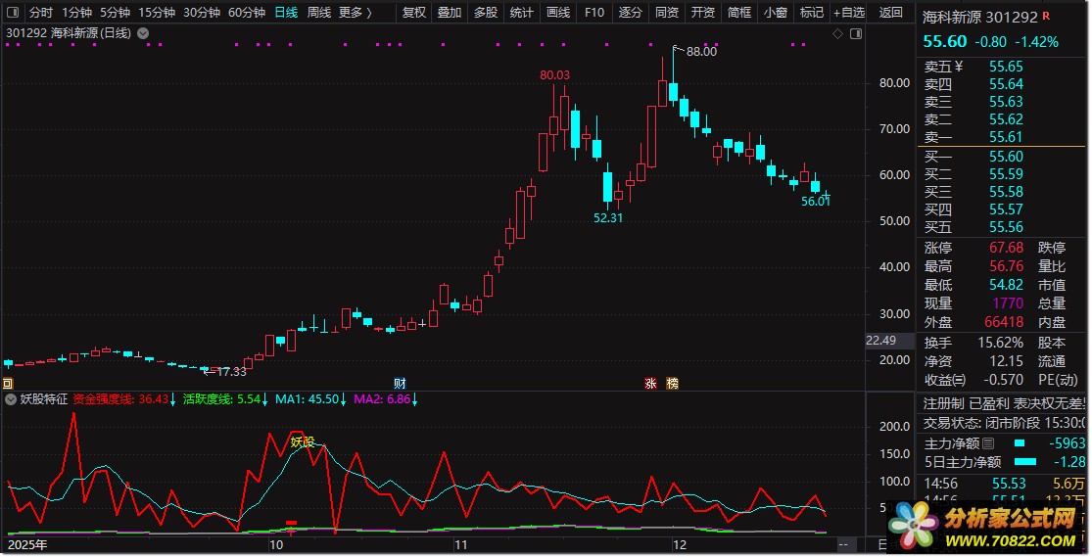Open the 小窗 mini window
This screenshot has height=557, width=1092.
[776, 12]
